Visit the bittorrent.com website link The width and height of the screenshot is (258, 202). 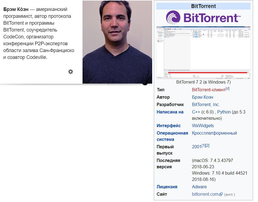pos(205,194)
